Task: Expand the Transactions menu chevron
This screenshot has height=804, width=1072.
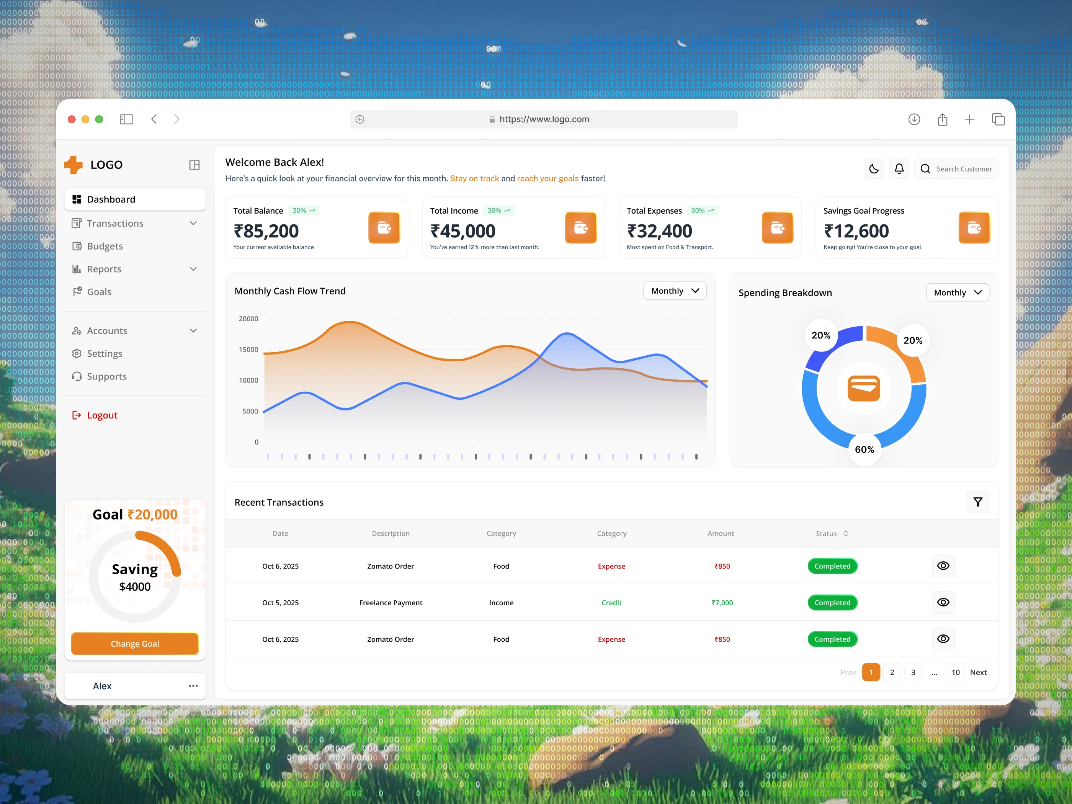Action: [193, 224]
